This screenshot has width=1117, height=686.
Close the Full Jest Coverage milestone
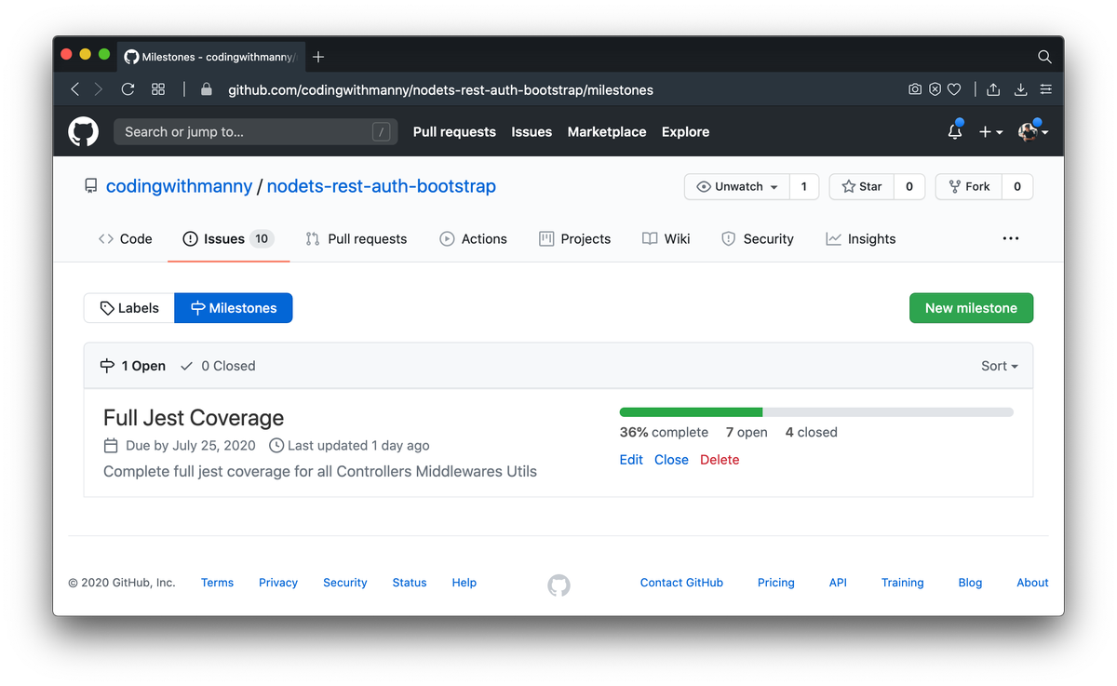pyautogui.click(x=671, y=460)
